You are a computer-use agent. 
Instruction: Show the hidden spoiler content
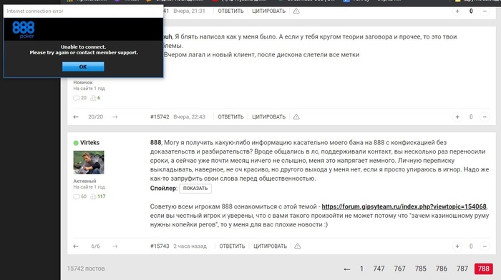click(195, 188)
